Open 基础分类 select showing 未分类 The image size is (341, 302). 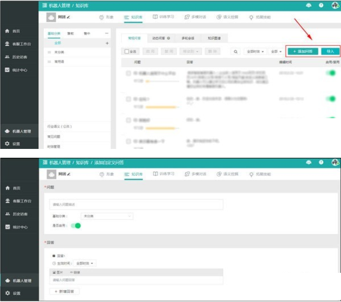107,216
